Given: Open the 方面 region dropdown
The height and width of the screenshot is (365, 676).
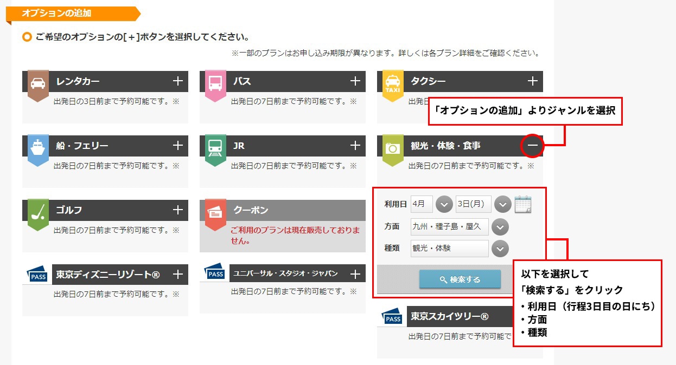Looking at the screenshot, I should [499, 227].
